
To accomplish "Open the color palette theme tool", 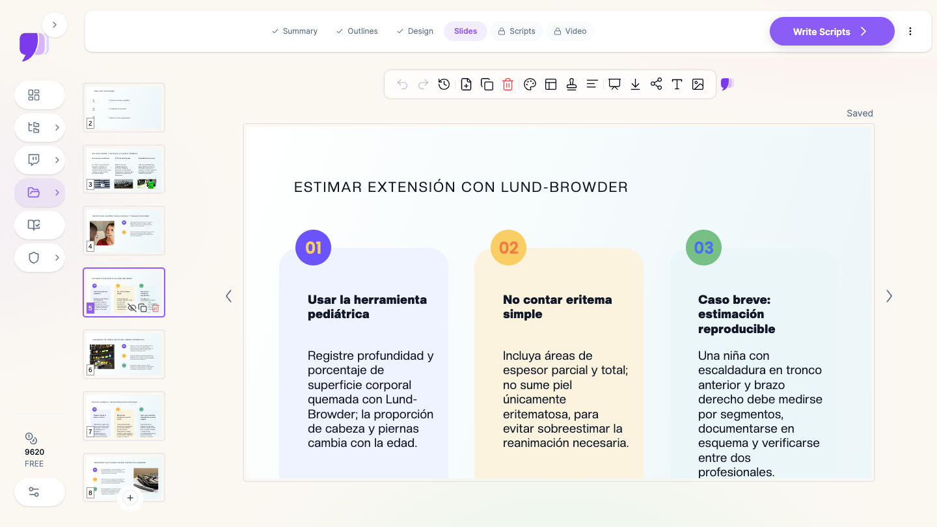I will (x=530, y=85).
